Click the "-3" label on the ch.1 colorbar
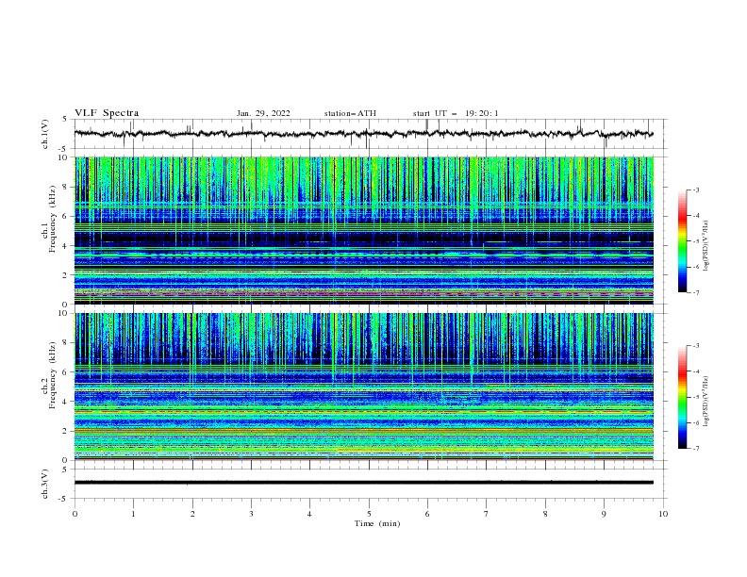The height and width of the screenshot is (577, 747). [696, 190]
